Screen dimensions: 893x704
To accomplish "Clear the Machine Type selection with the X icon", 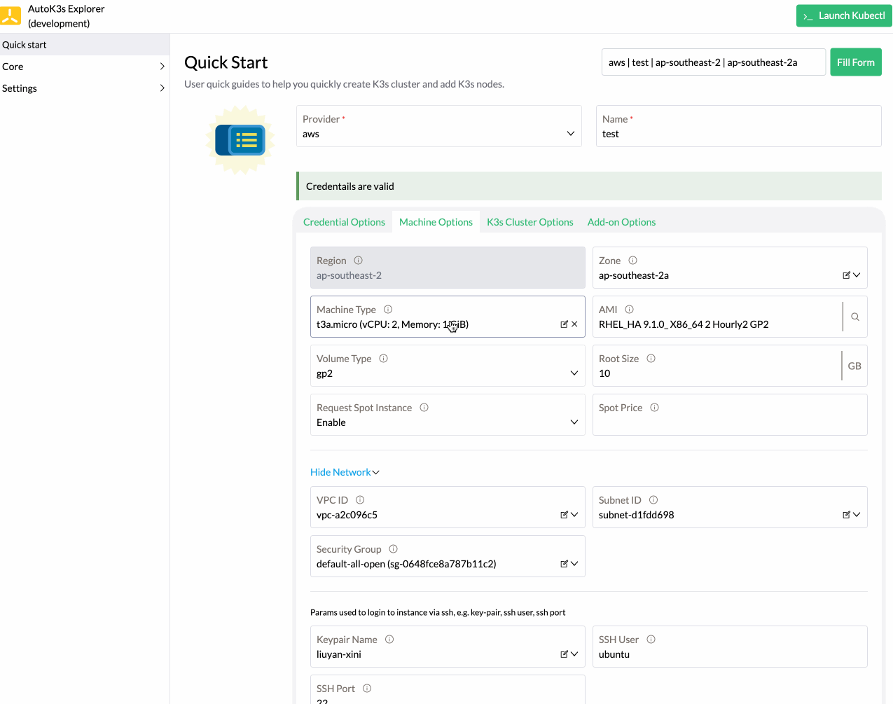I will [x=574, y=324].
